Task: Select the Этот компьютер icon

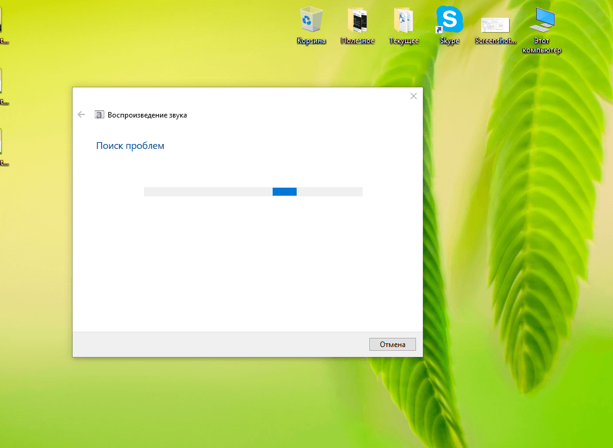Action: coord(542,20)
